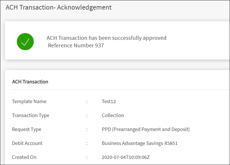This screenshot has height=165, width=230.
Task: Click the Transaction Type label
Action: click(31, 115)
